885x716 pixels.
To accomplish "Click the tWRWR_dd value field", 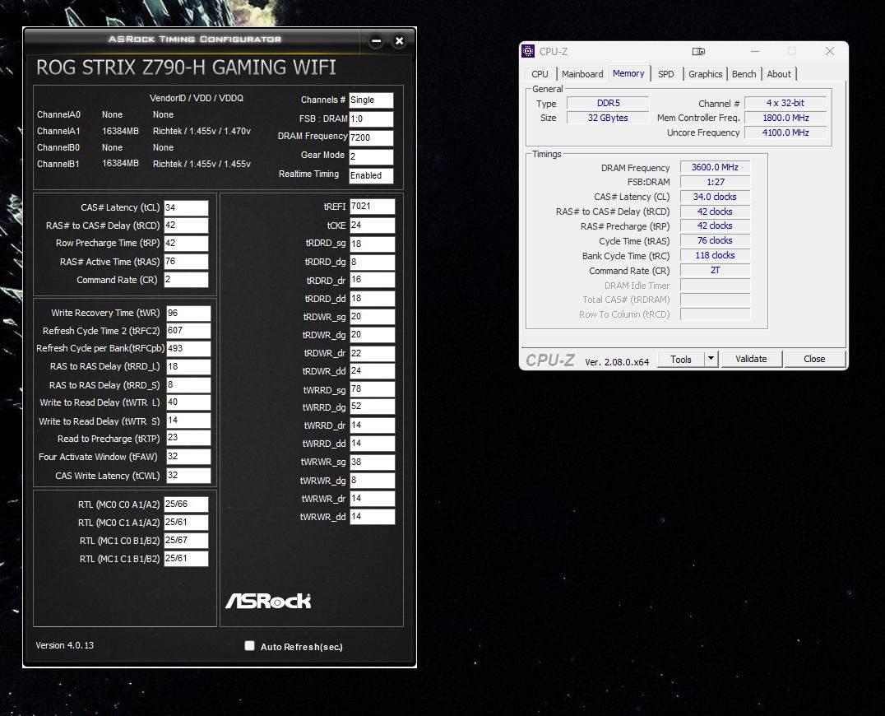I will click(373, 516).
